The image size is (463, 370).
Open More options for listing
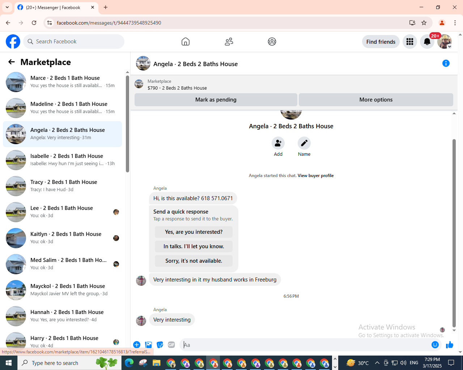tap(376, 100)
